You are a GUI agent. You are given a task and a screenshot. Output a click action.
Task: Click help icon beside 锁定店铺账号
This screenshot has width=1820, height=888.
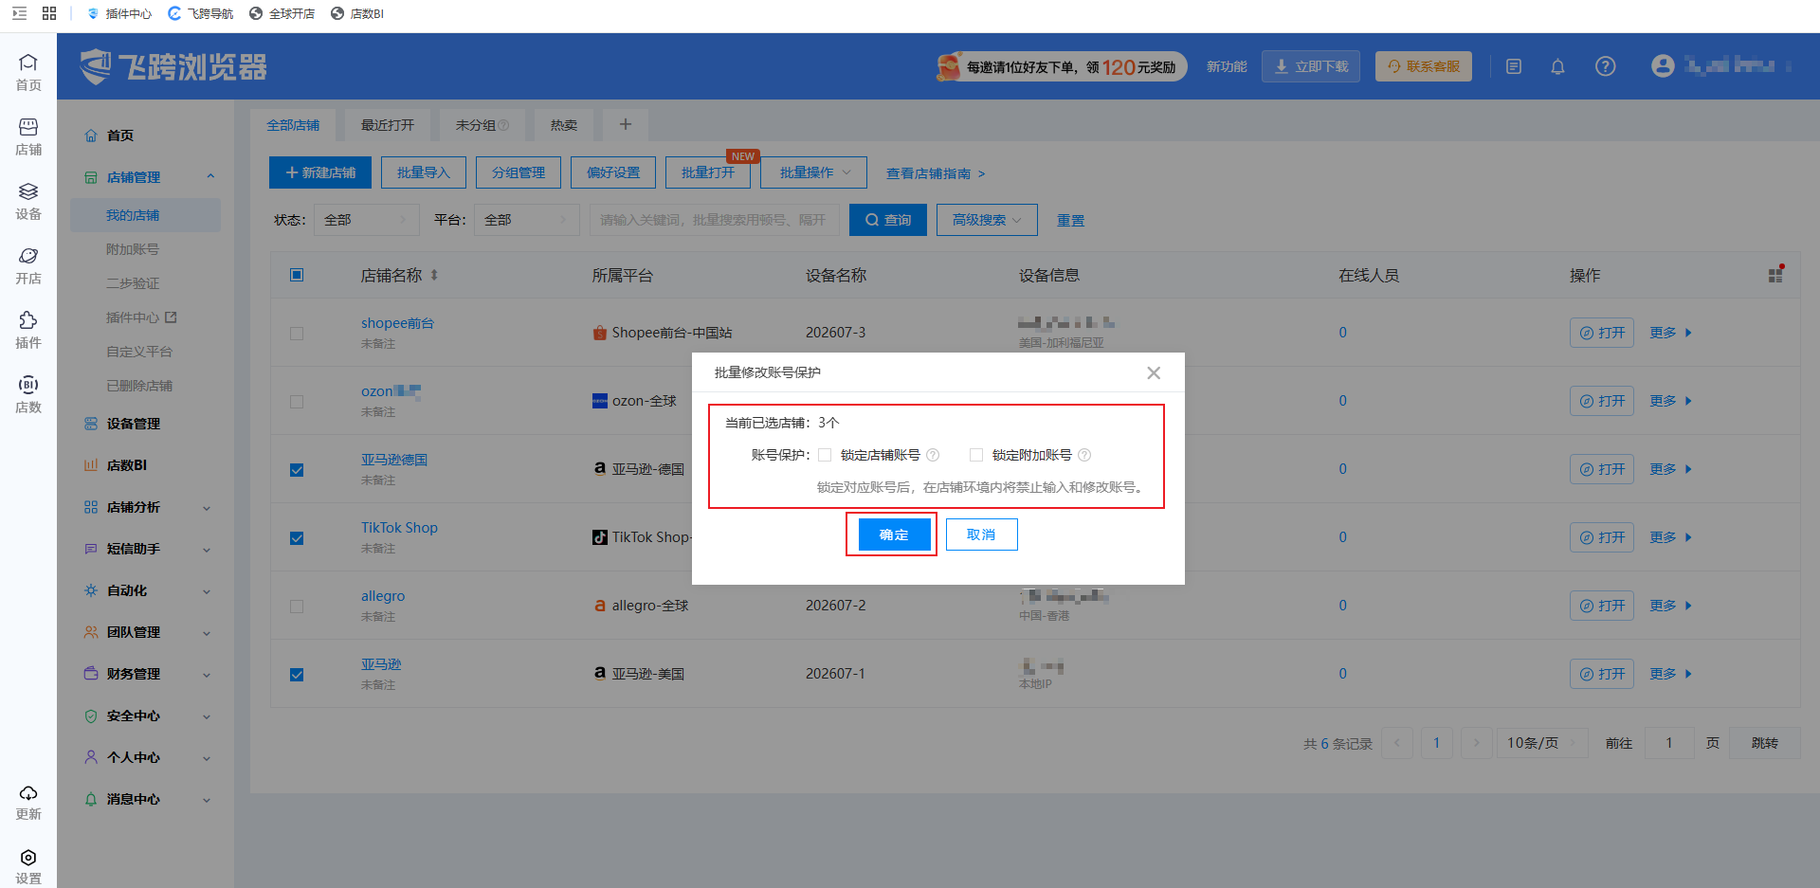coord(933,455)
